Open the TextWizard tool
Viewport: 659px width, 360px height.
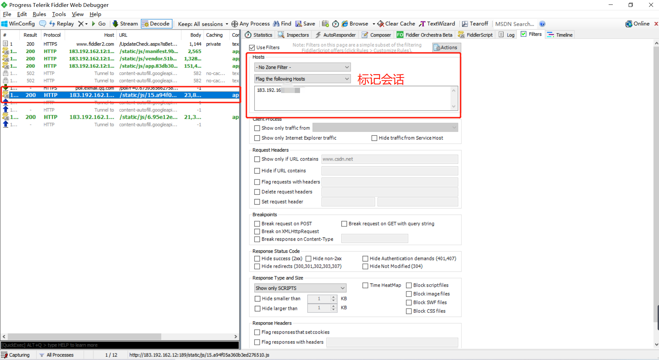[437, 23]
